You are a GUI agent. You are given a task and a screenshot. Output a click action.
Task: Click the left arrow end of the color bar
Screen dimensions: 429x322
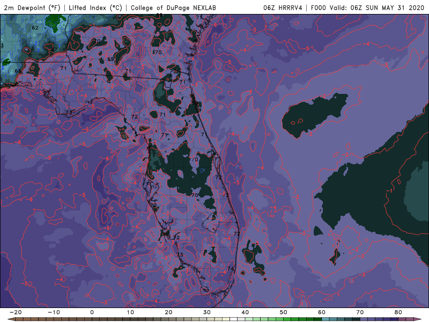click(x=11, y=319)
